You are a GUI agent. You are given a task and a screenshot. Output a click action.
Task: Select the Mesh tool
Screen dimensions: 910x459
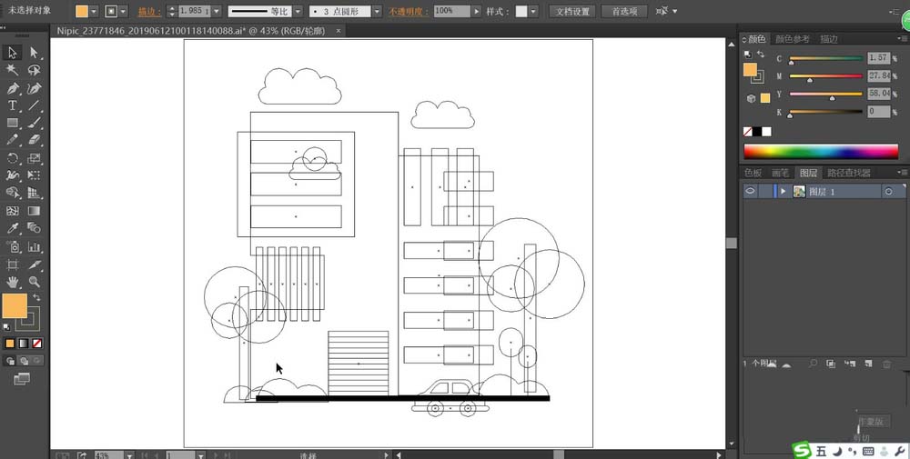click(12, 211)
